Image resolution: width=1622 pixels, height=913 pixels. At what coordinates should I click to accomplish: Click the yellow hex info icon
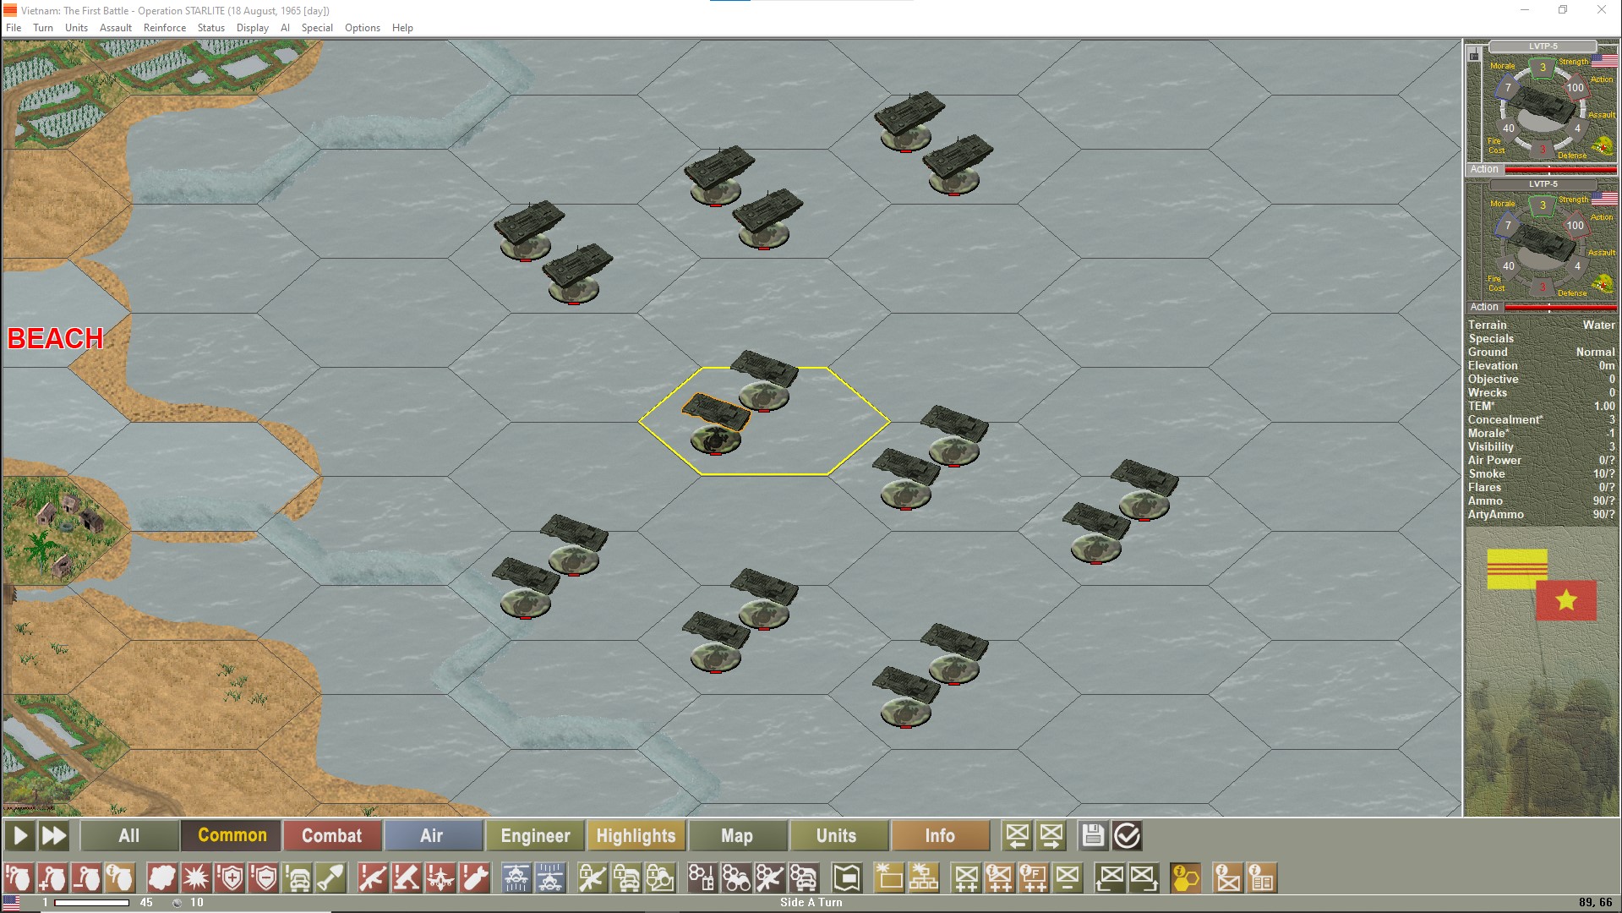pos(1186,878)
